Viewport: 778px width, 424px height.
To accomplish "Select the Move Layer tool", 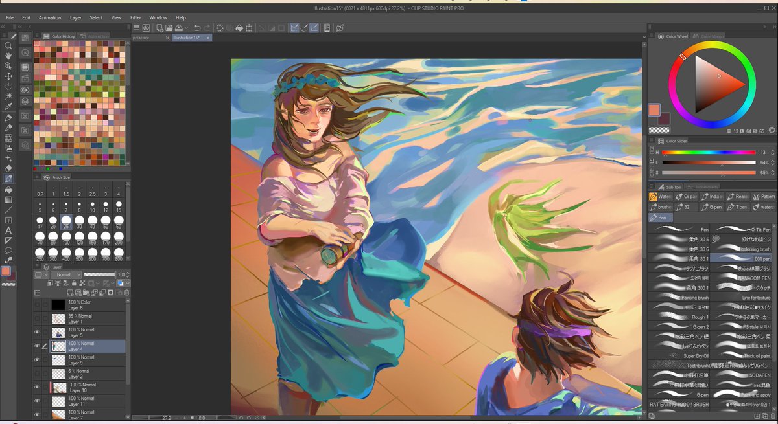I will pyautogui.click(x=8, y=76).
